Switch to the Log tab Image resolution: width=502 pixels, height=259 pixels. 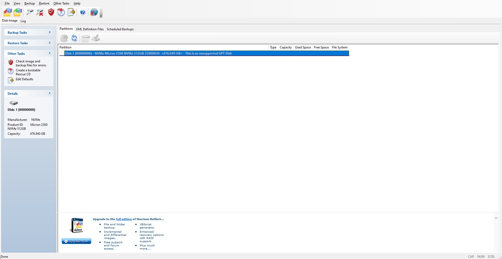pyautogui.click(x=23, y=21)
